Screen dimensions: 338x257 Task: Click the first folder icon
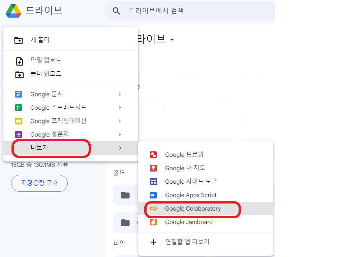point(125,195)
